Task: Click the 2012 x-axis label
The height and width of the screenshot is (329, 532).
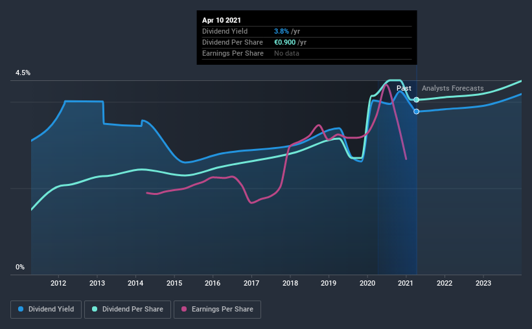Action: (58, 283)
